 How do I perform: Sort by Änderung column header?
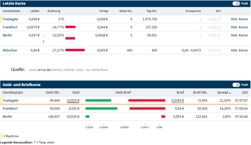(54, 11)
